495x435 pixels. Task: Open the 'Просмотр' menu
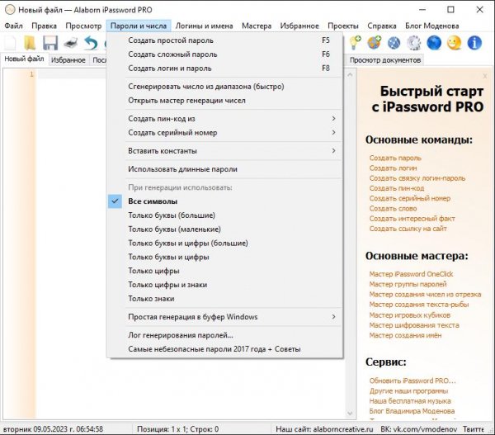tap(83, 26)
